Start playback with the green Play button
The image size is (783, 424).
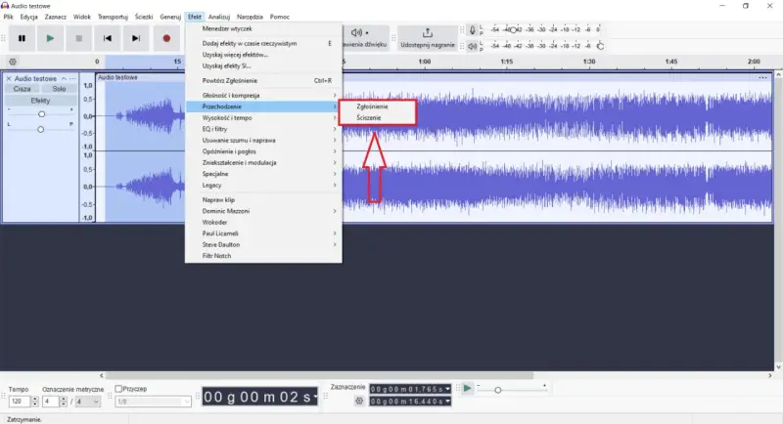(x=50, y=38)
